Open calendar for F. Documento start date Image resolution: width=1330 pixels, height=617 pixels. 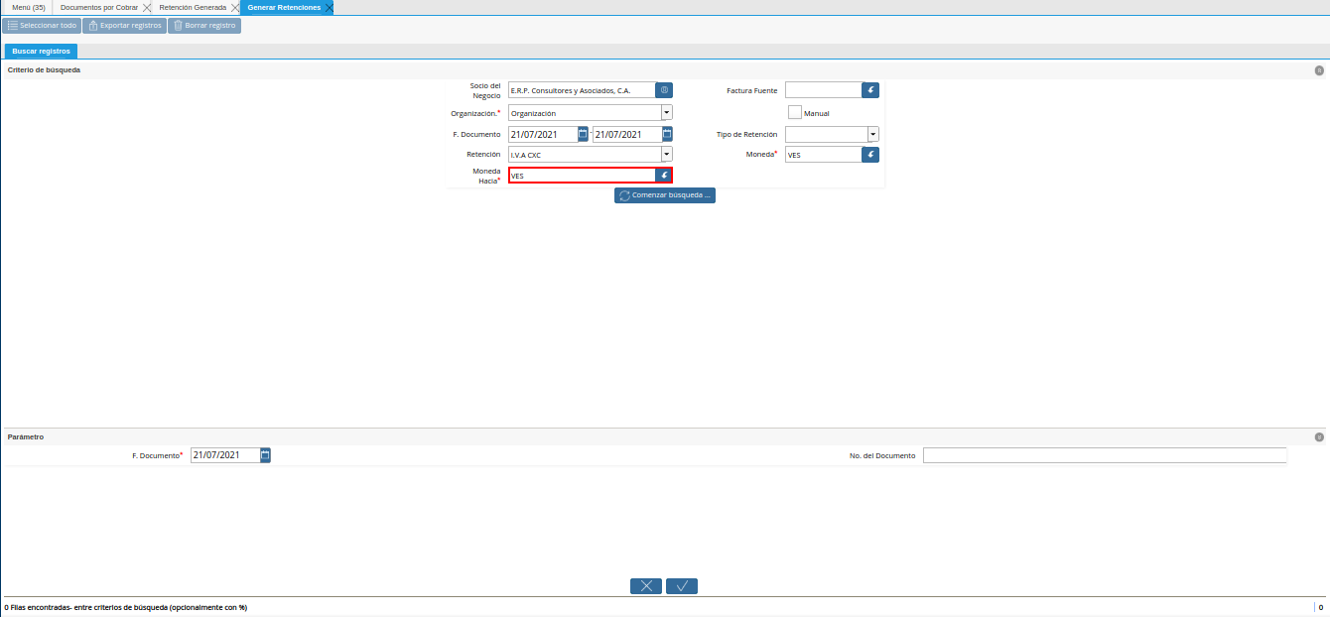584,134
